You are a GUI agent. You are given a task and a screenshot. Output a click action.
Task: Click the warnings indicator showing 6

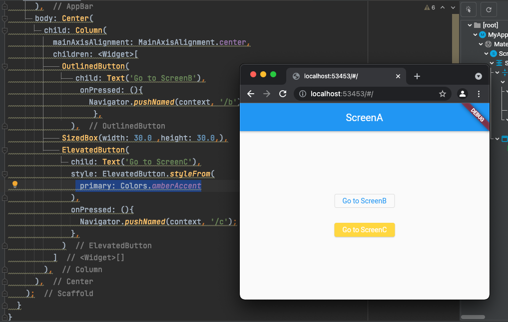pyautogui.click(x=430, y=7)
